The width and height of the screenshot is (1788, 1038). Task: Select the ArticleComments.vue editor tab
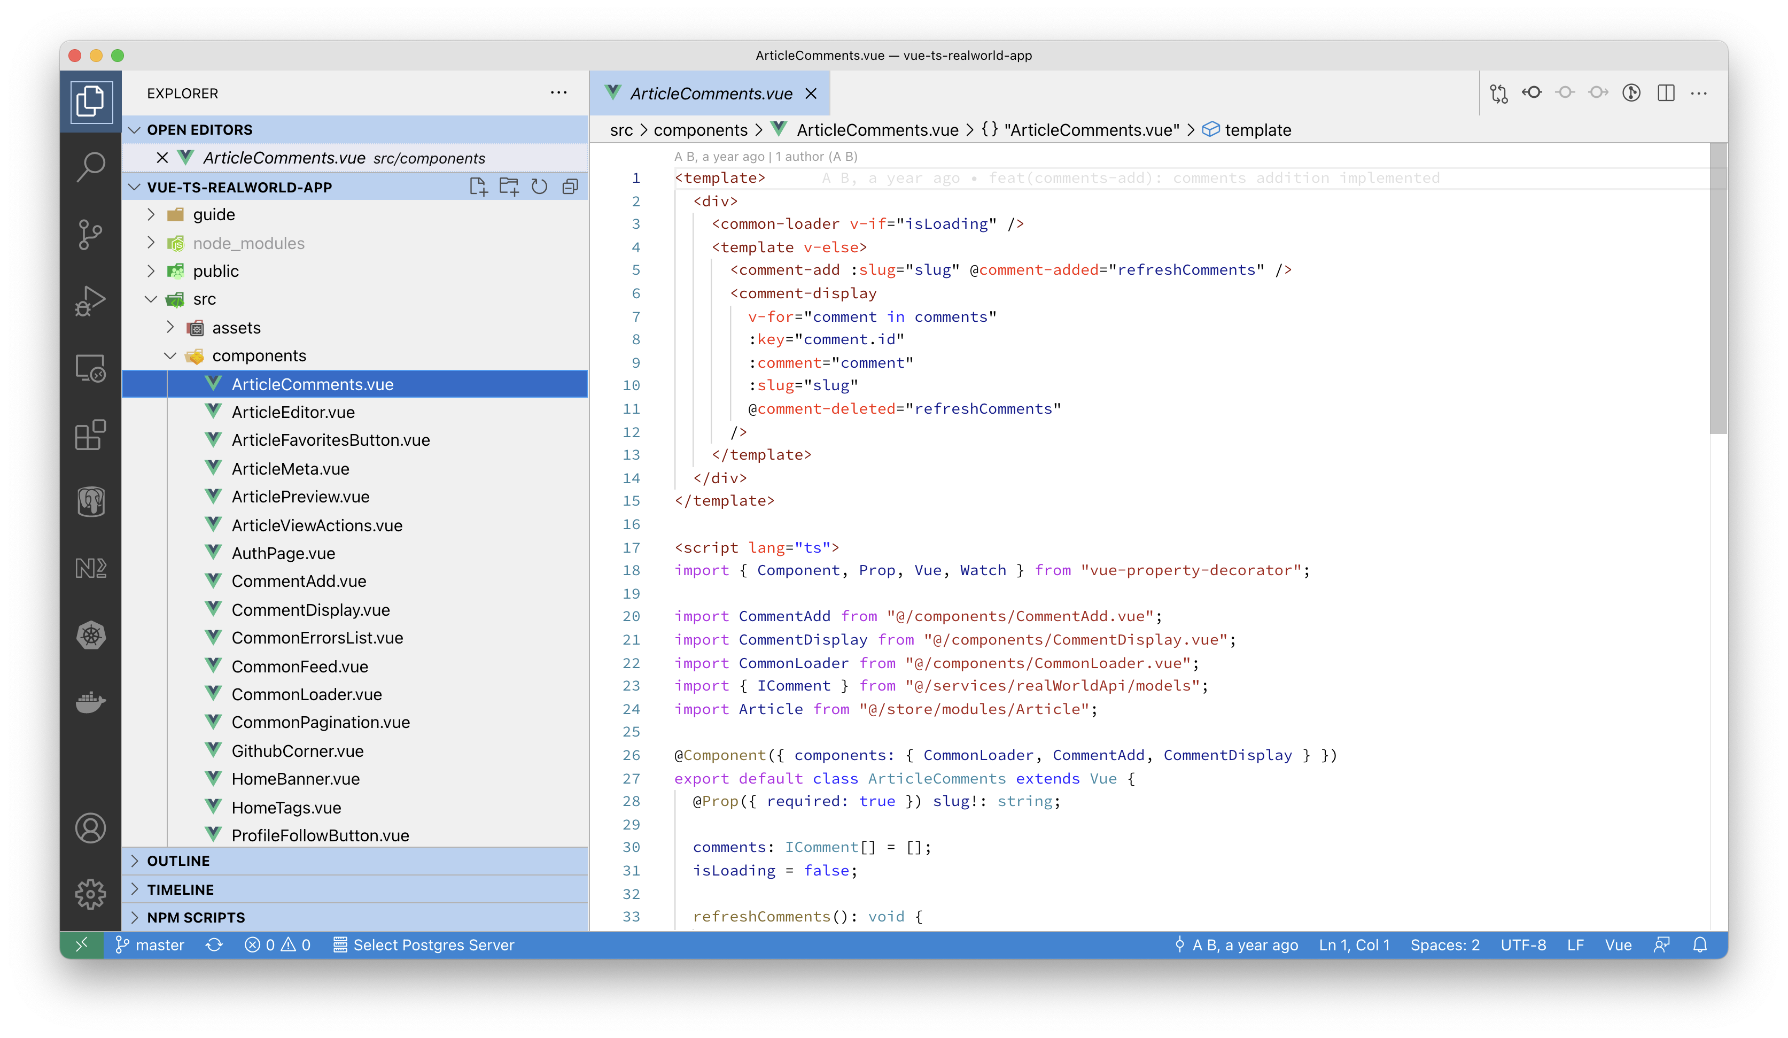[x=710, y=94]
